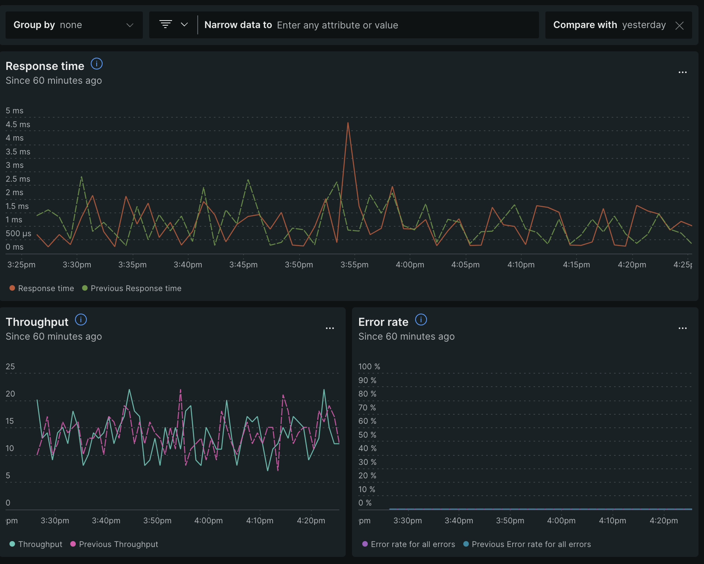Click the Response time chart title
This screenshot has height=564, width=704.
click(x=45, y=66)
